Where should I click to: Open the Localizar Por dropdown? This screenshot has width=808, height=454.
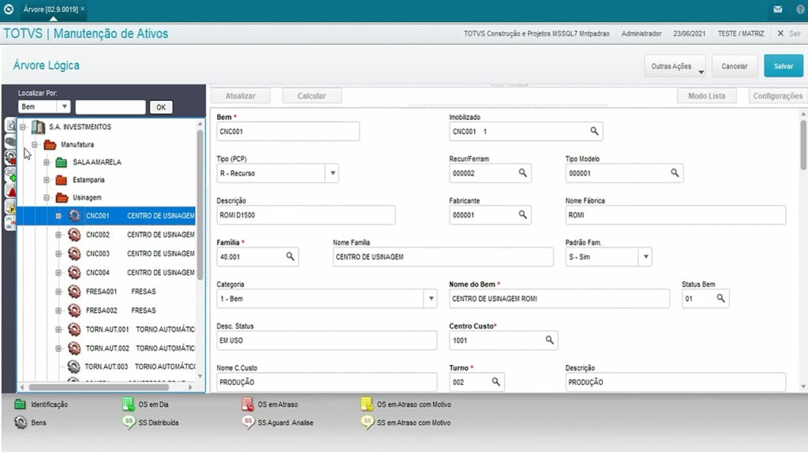tap(64, 106)
